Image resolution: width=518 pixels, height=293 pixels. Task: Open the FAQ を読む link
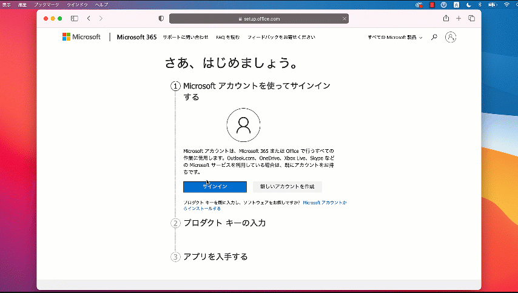click(228, 37)
